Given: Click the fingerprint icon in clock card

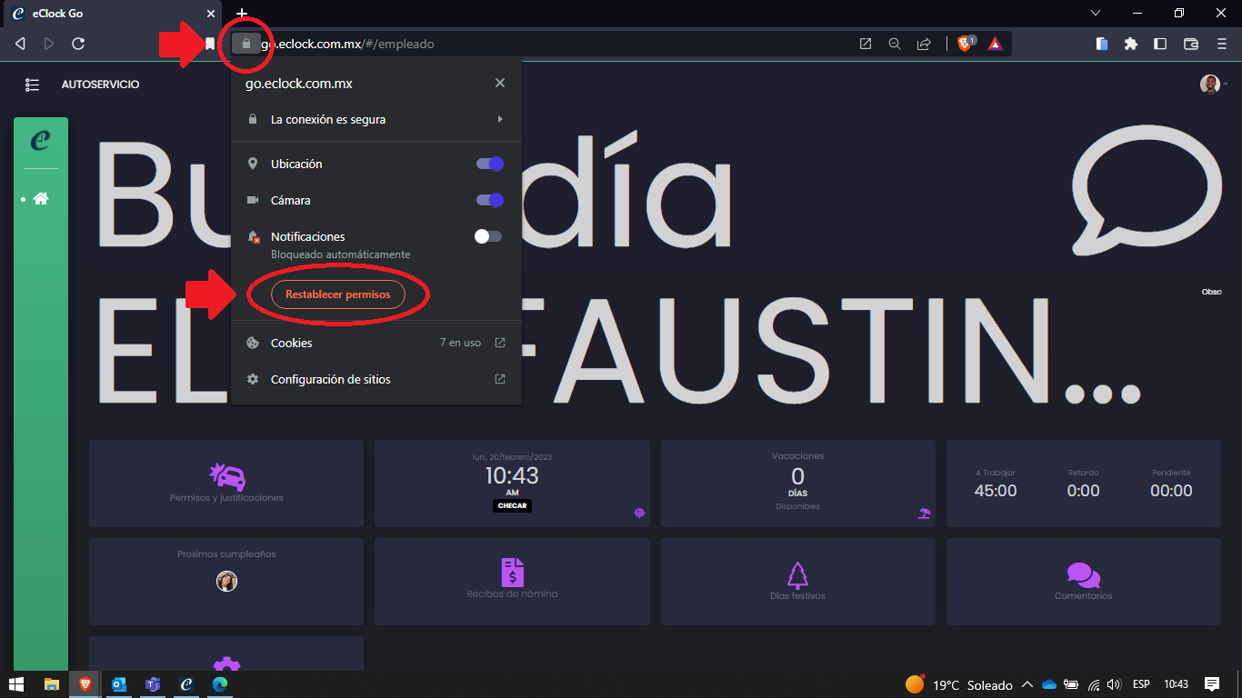Looking at the screenshot, I should tap(639, 514).
